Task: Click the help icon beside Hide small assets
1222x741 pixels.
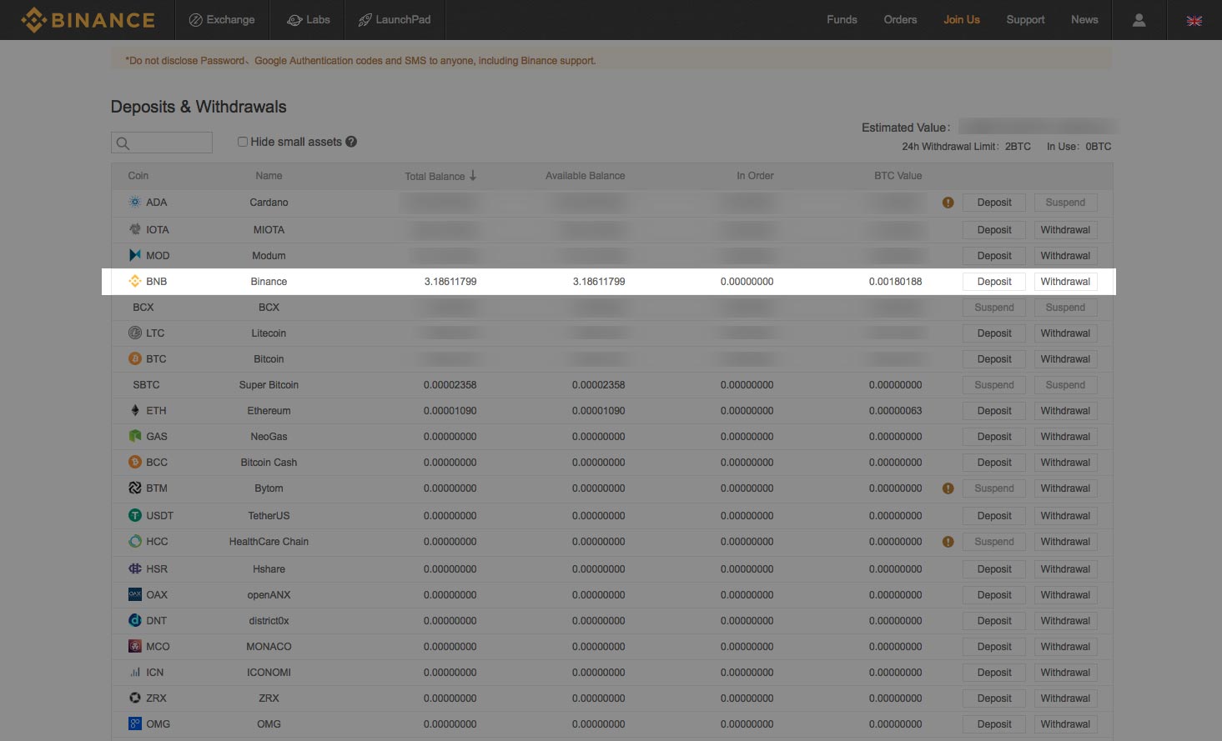Action: coord(351,142)
